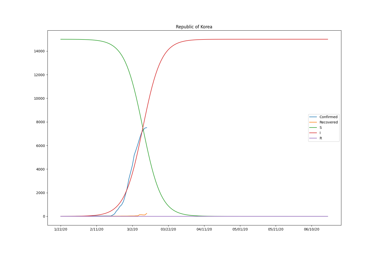Click the blue line swatch beside Confirmed
The height and width of the screenshot is (253, 379).
click(x=313, y=117)
